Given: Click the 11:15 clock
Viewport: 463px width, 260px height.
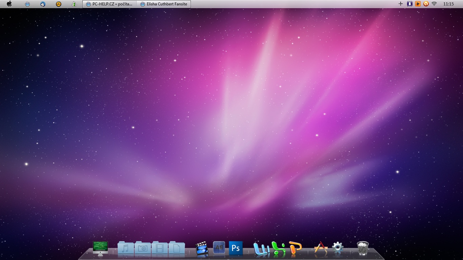Looking at the screenshot, I should coord(448,4).
